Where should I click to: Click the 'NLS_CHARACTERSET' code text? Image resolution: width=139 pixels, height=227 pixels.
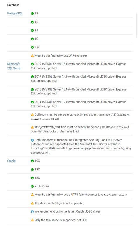[x=115, y=195]
